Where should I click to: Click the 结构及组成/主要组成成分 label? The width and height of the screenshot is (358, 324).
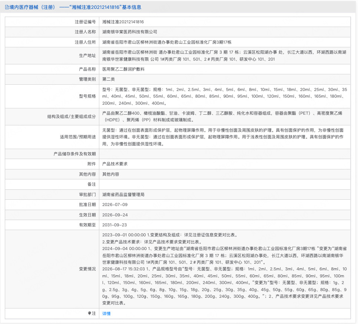point(72,117)
